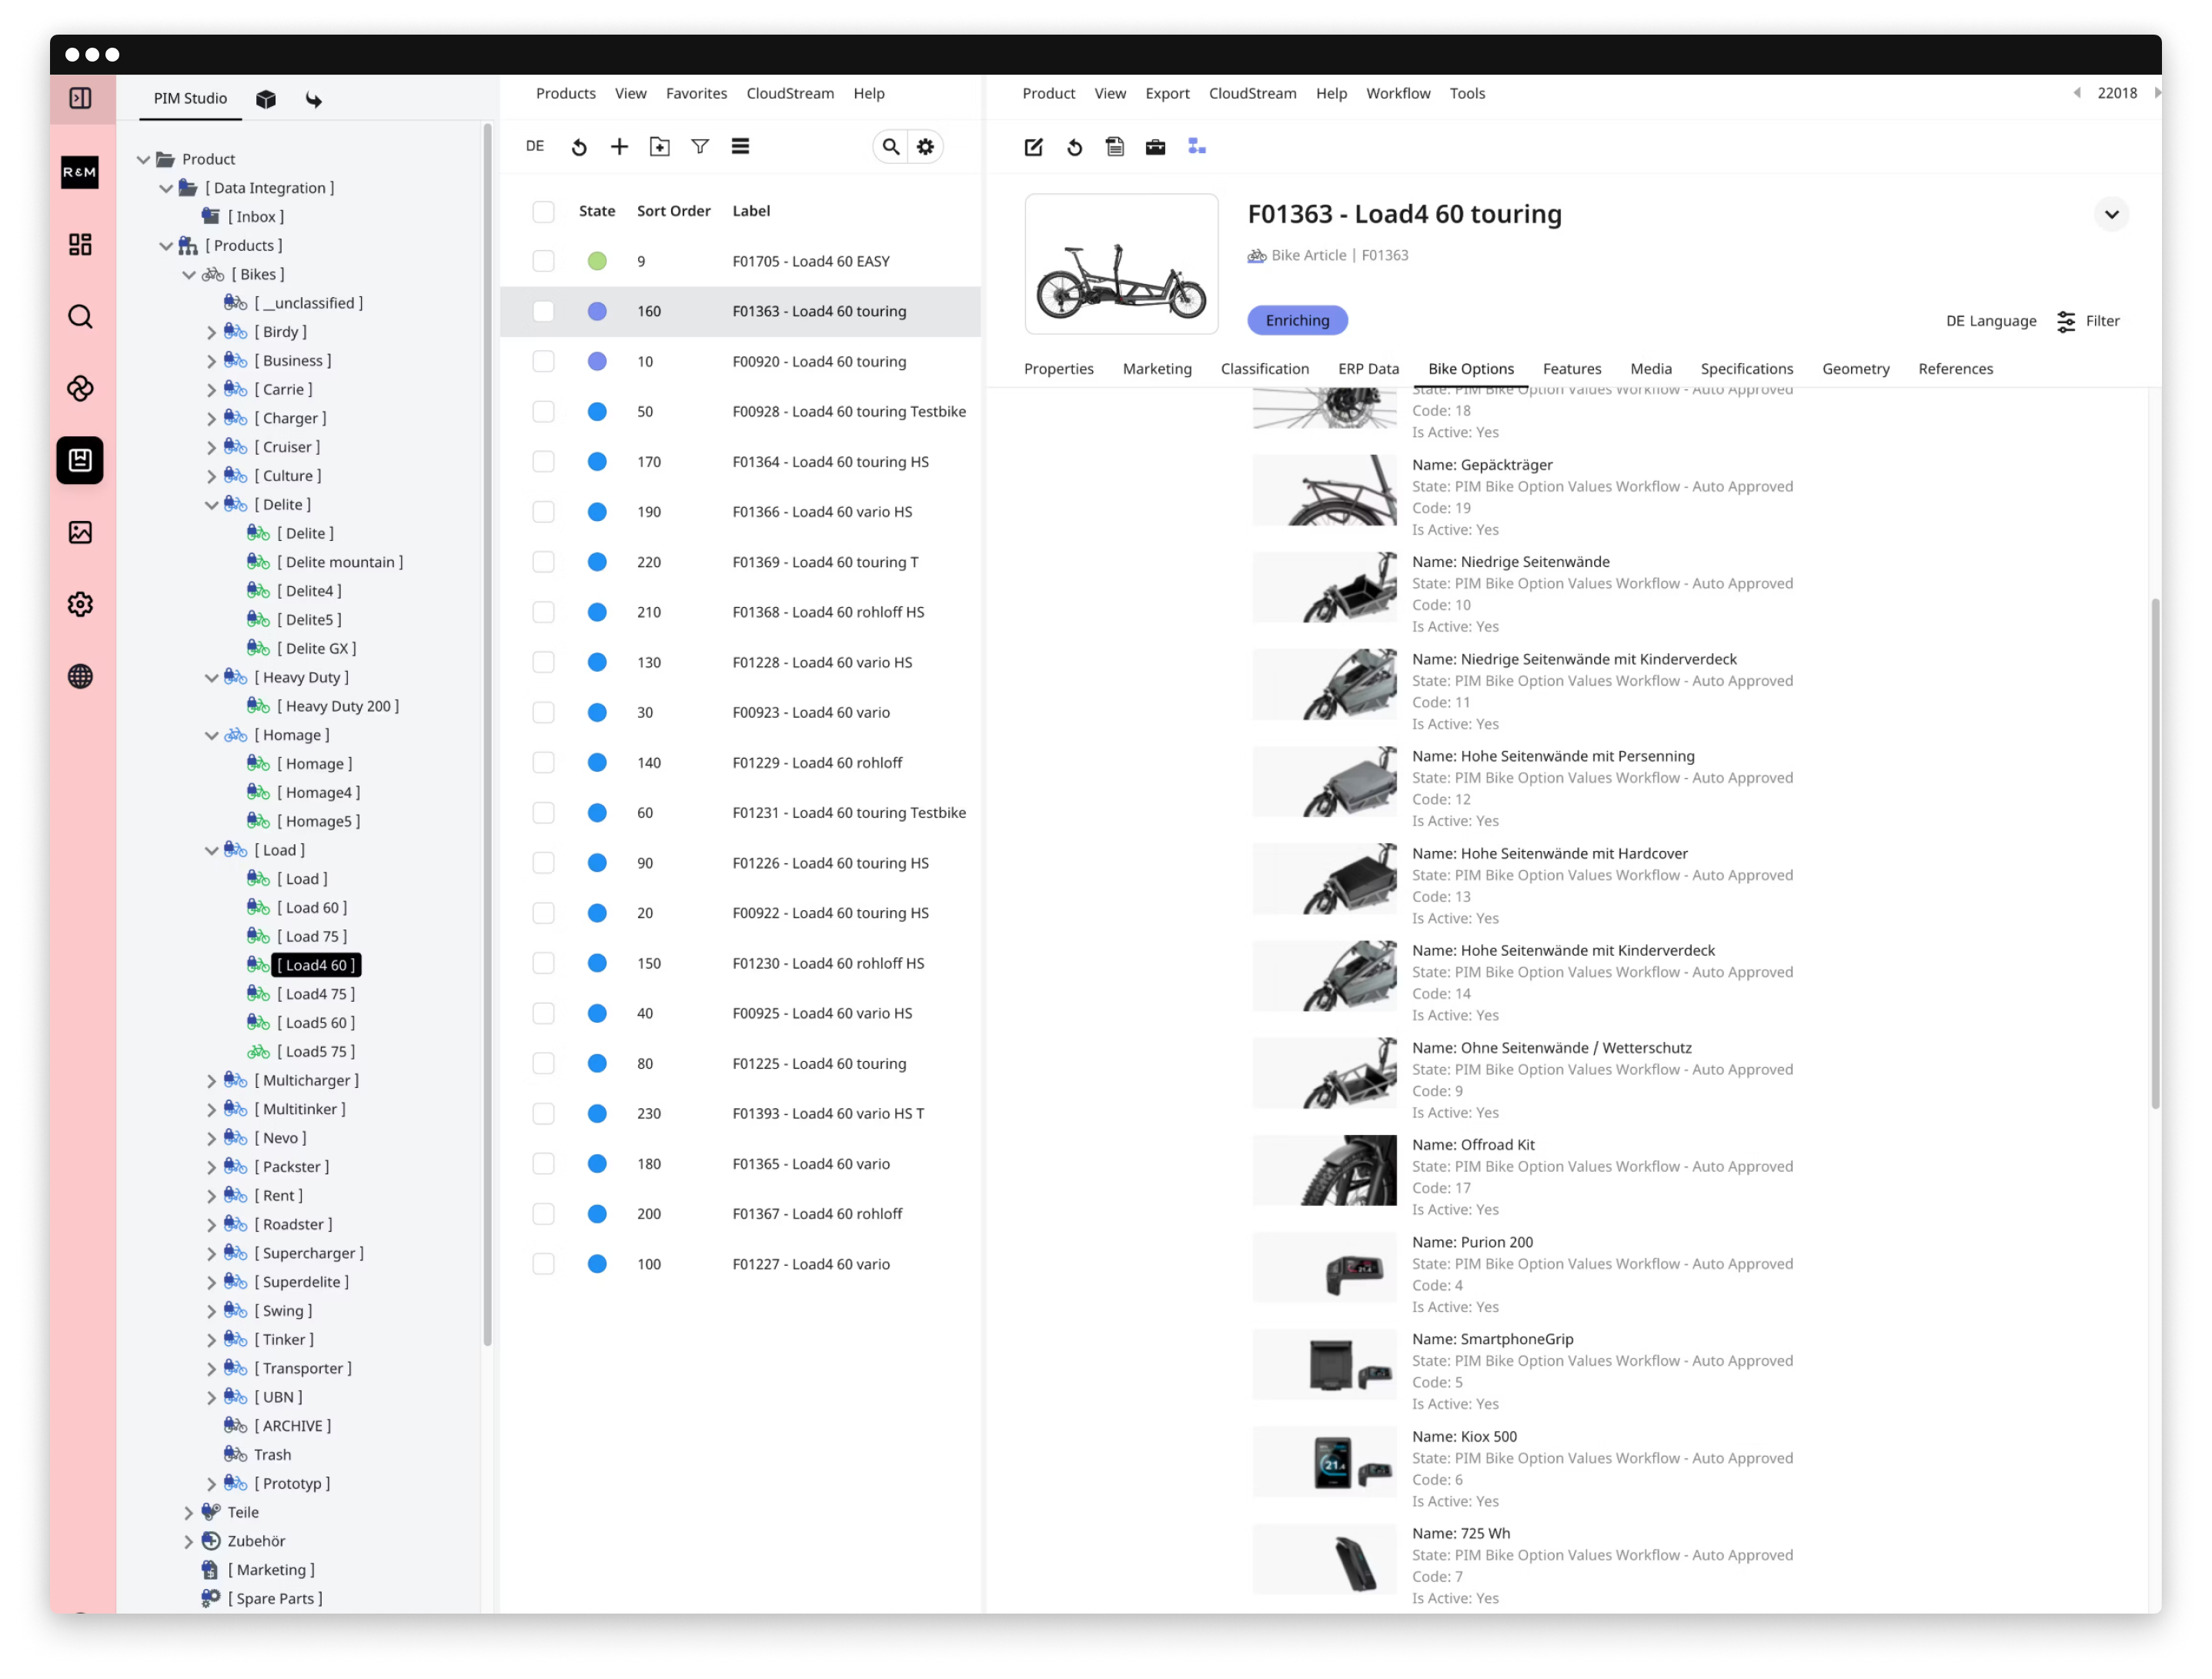Click the Enriching status button

pos(1297,320)
